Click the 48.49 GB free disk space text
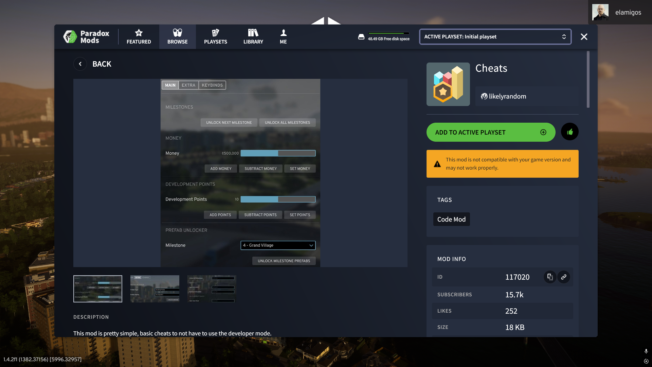The width and height of the screenshot is (652, 367). 388,39
